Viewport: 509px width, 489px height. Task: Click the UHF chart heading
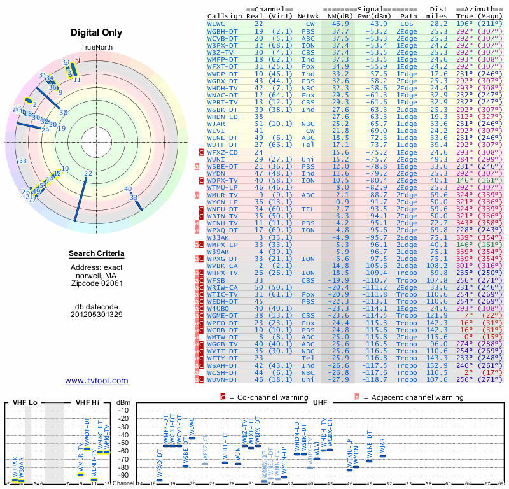(x=320, y=402)
